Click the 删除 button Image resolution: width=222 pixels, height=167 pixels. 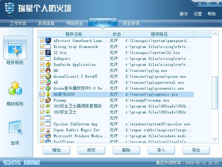pos(126,150)
